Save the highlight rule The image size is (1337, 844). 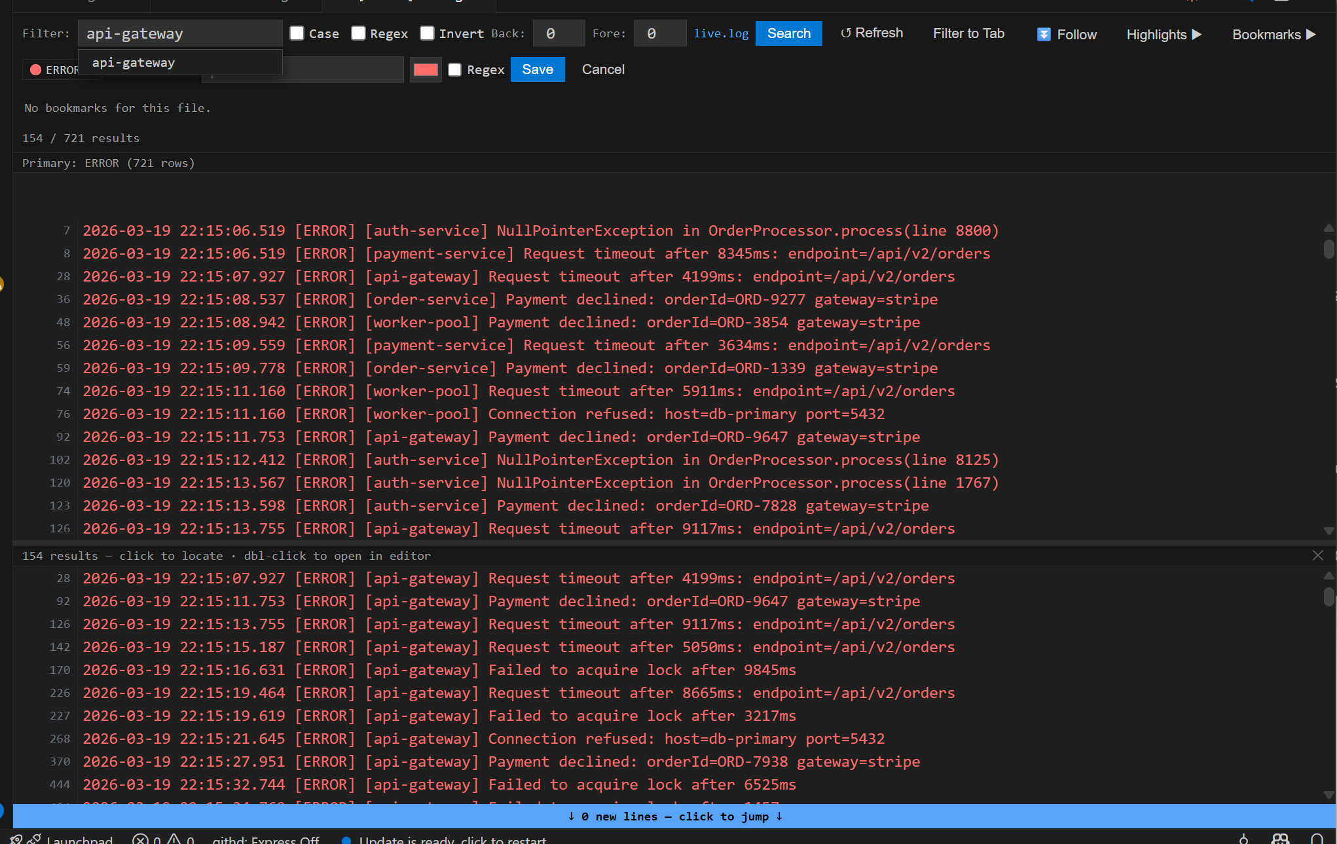click(538, 69)
